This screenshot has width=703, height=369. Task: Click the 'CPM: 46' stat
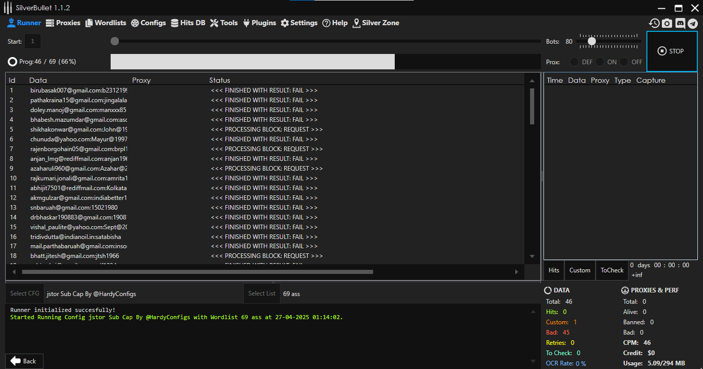click(637, 343)
